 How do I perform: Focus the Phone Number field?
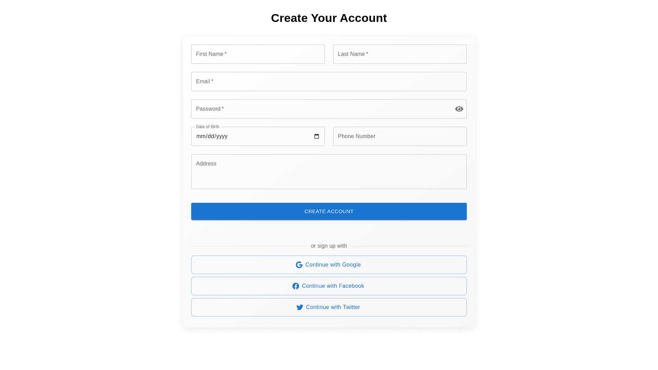tap(400, 136)
